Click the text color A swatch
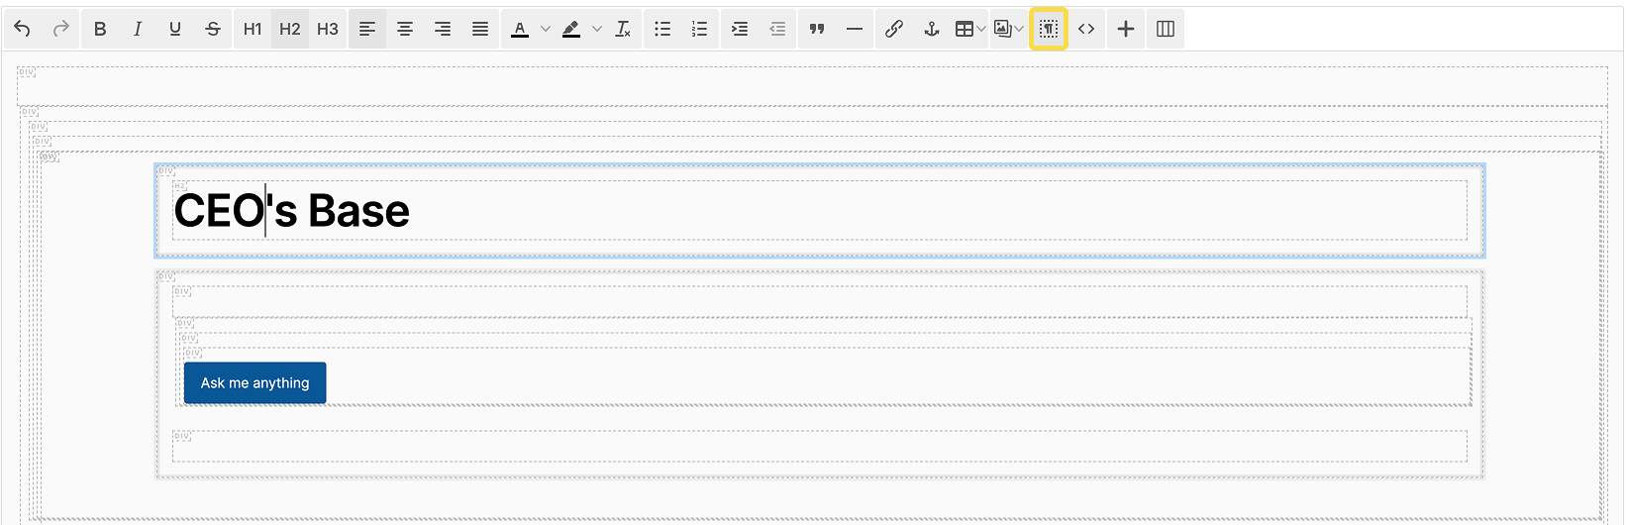1626x525 pixels. (520, 29)
